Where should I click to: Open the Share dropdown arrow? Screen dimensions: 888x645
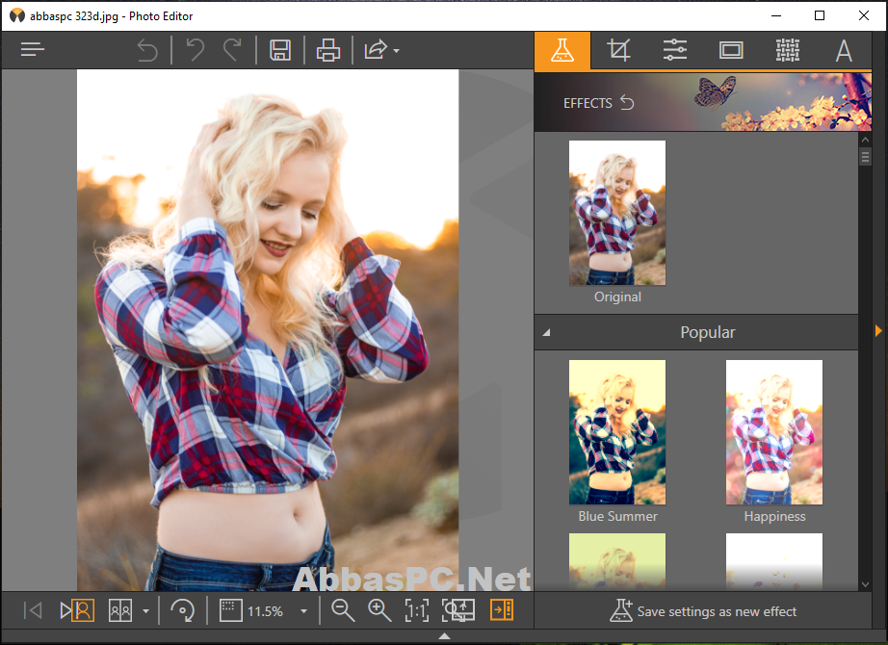(397, 51)
